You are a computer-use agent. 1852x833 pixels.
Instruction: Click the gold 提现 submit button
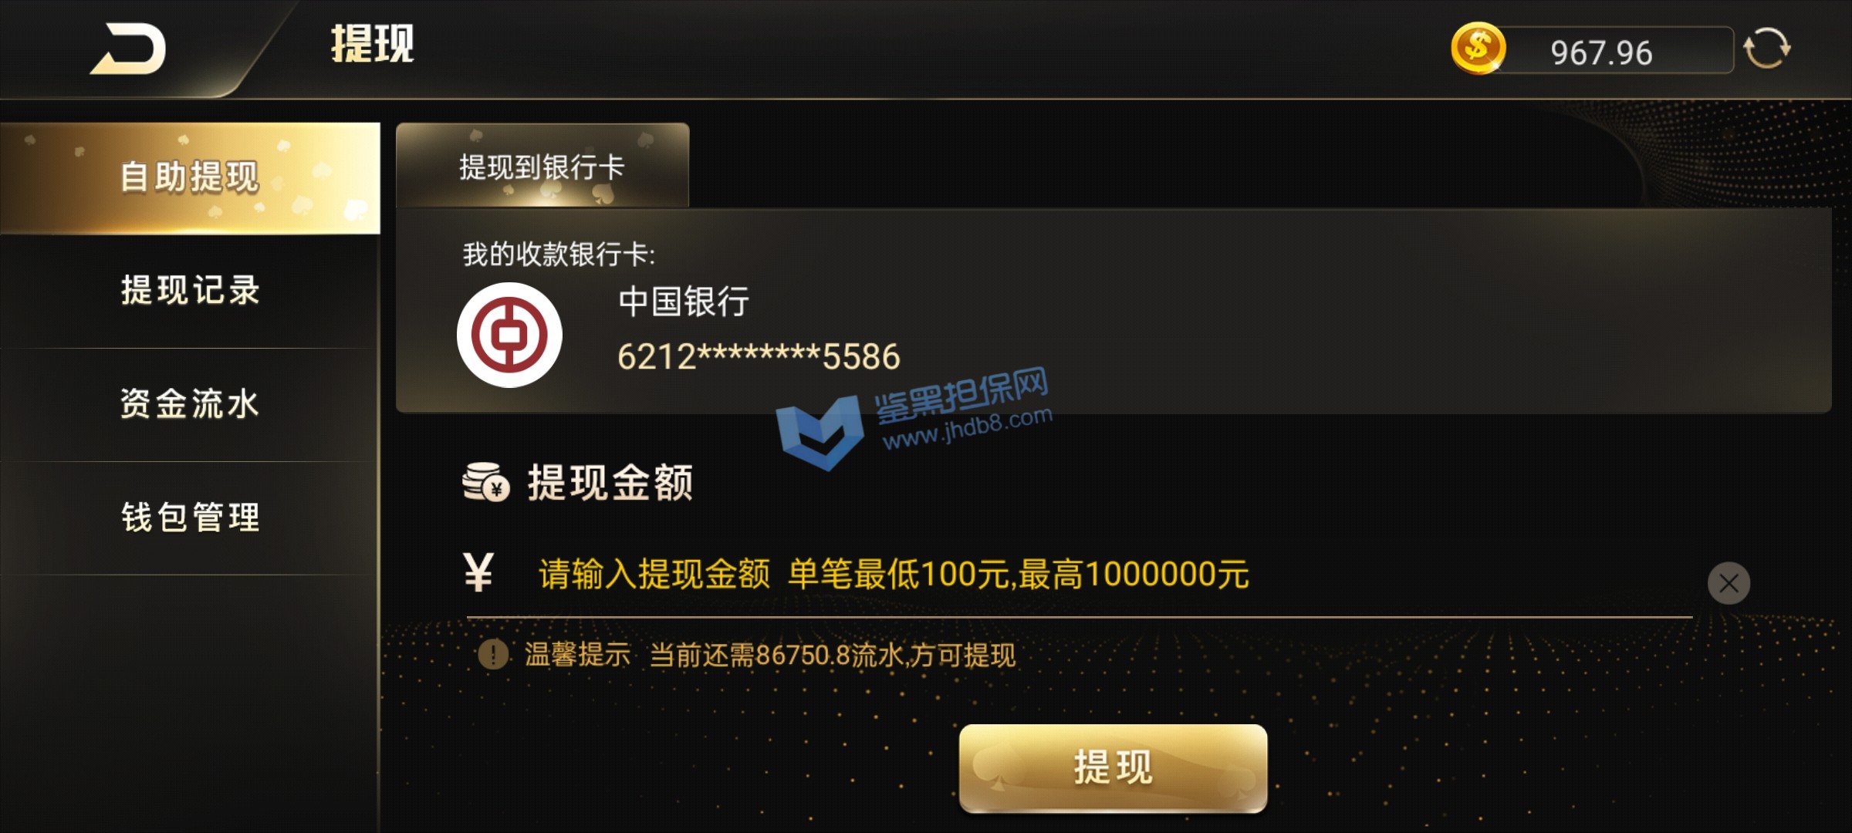(x=1113, y=768)
